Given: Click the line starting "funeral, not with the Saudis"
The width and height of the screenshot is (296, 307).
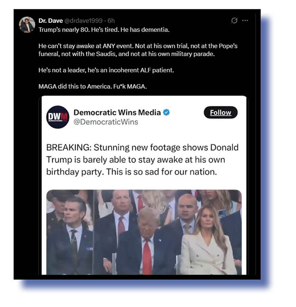Looking at the screenshot, I should (x=127, y=54).
